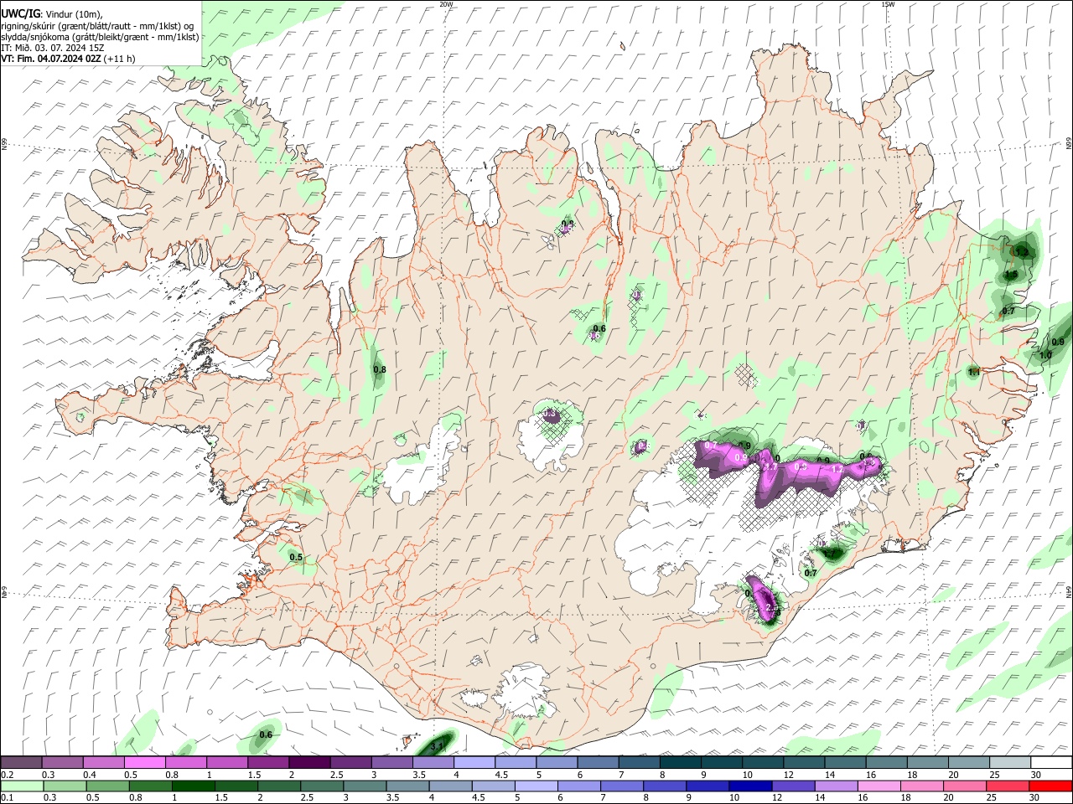Pick the violet 12 swatch on rain scale
The image size is (1073, 804).
(794, 786)
